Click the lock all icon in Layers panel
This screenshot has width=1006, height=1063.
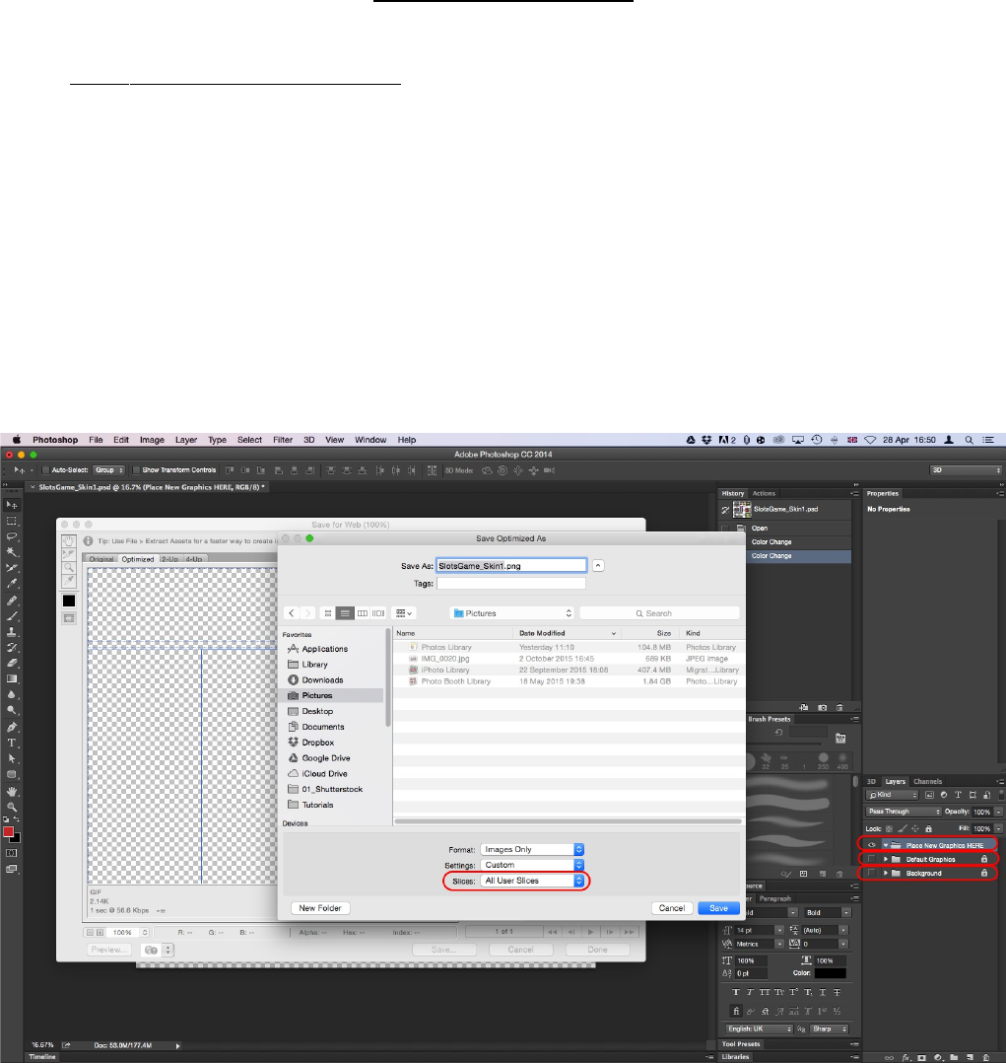pyautogui.click(x=928, y=828)
